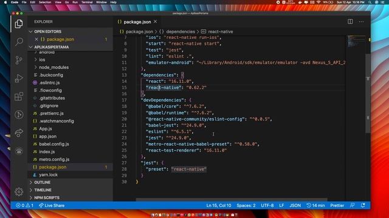
Task: Click the Wi-Fi icon in menu bar
Action: 318,2
